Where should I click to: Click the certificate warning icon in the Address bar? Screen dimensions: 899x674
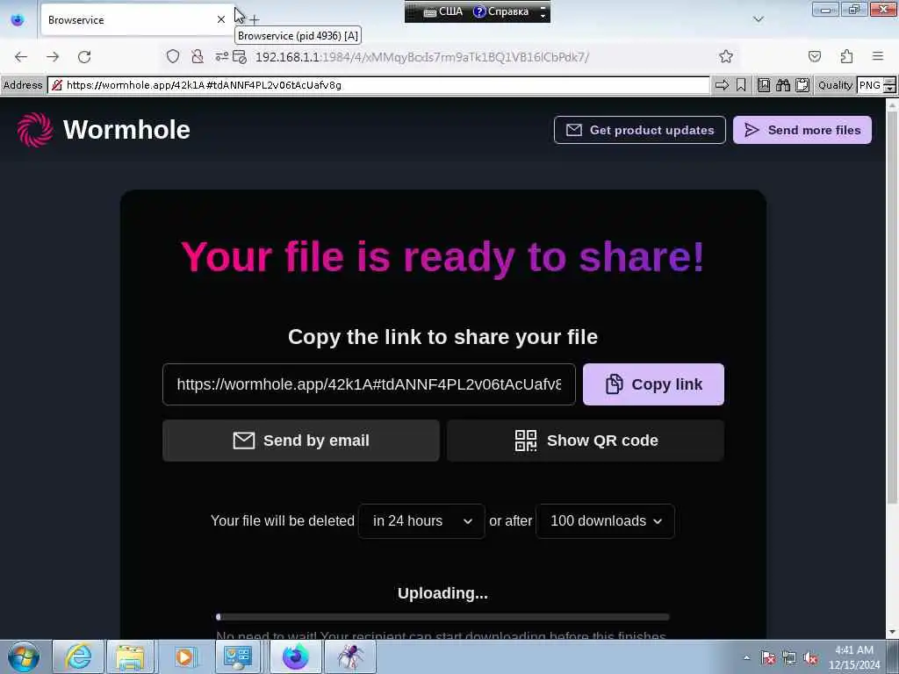pyautogui.click(x=57, y=85)
